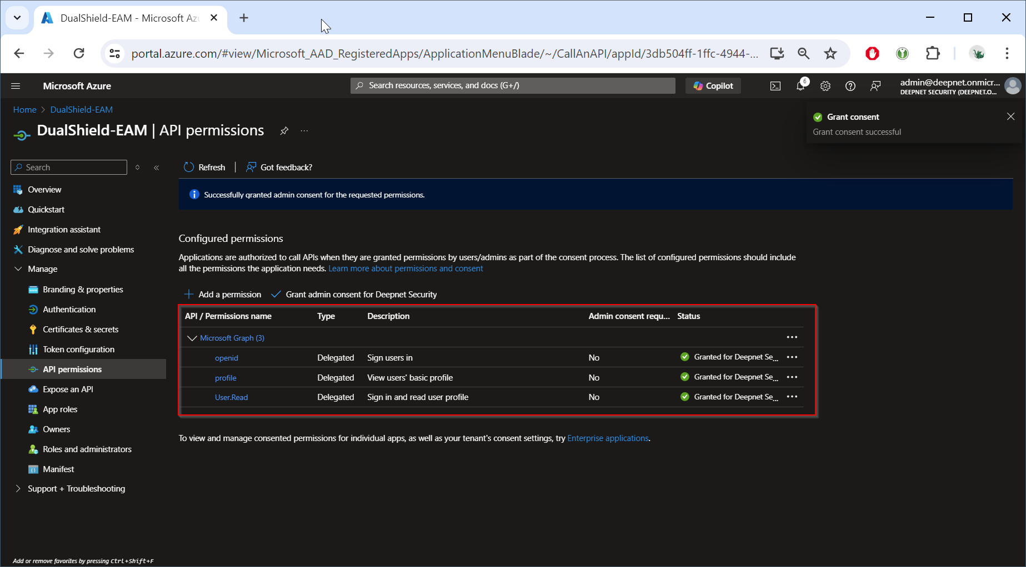Open the Azure portal hamburger menu
The width and height of the screenshot is (1026, 567).
(x=16, y=86)
